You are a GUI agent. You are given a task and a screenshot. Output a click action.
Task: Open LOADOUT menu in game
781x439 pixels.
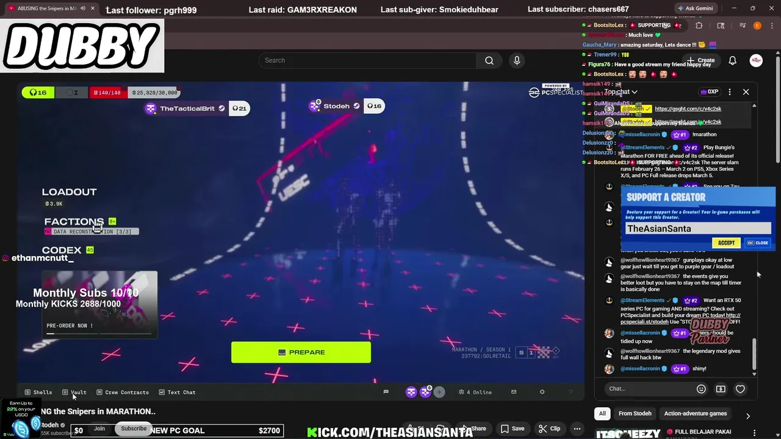(x=69, y=192)
